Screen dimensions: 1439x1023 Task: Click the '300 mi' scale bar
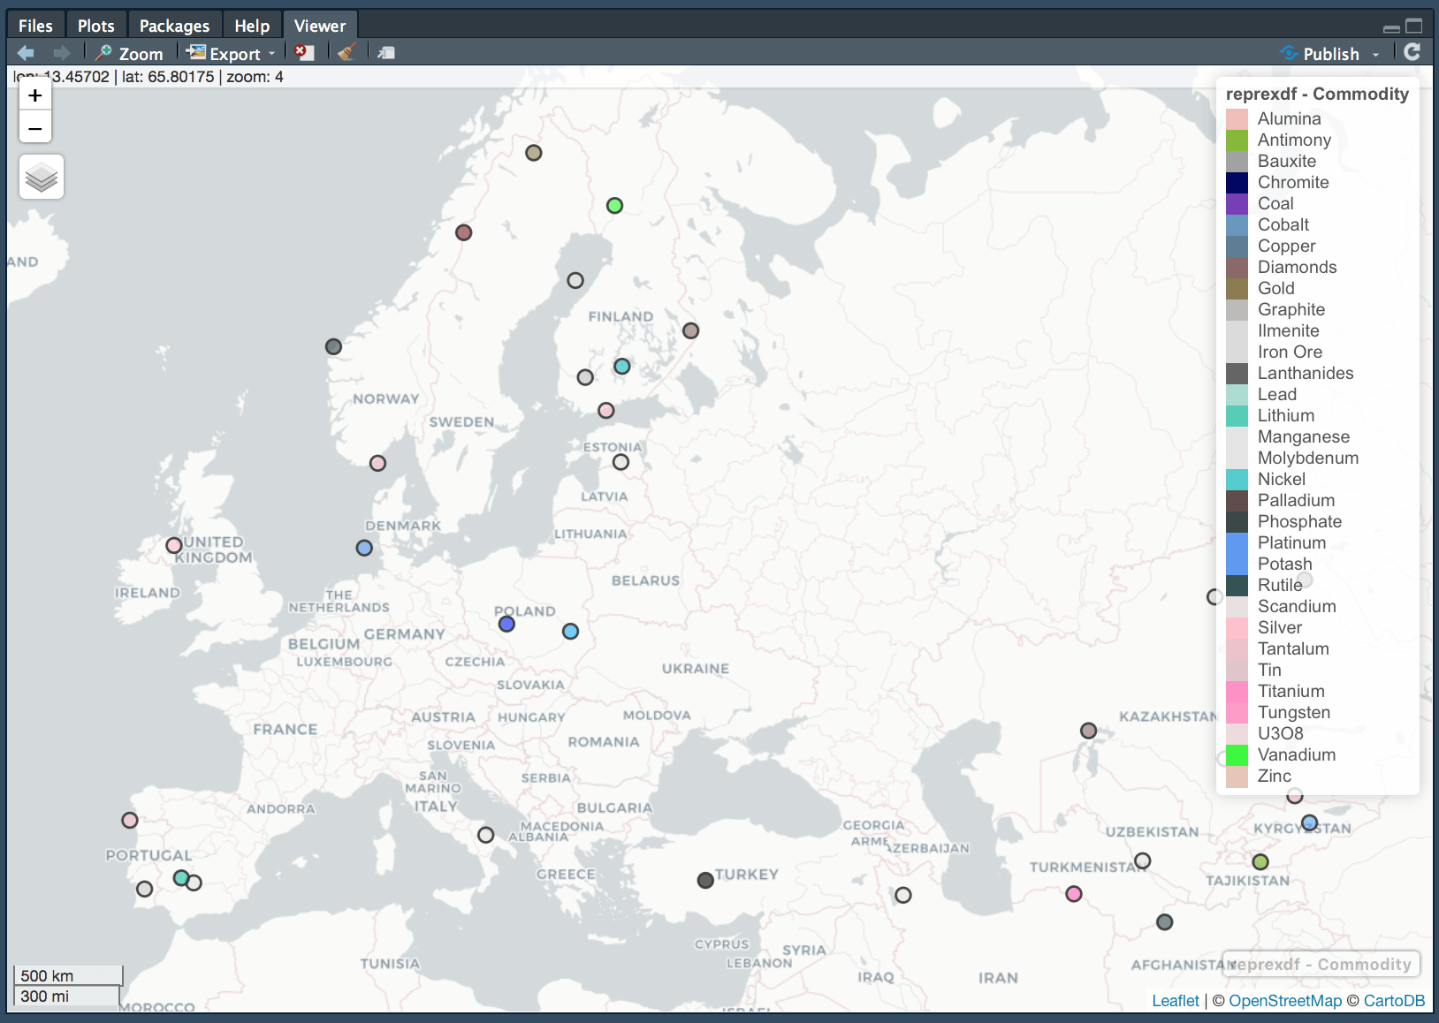pyautogui.click(x=66, y=996)
